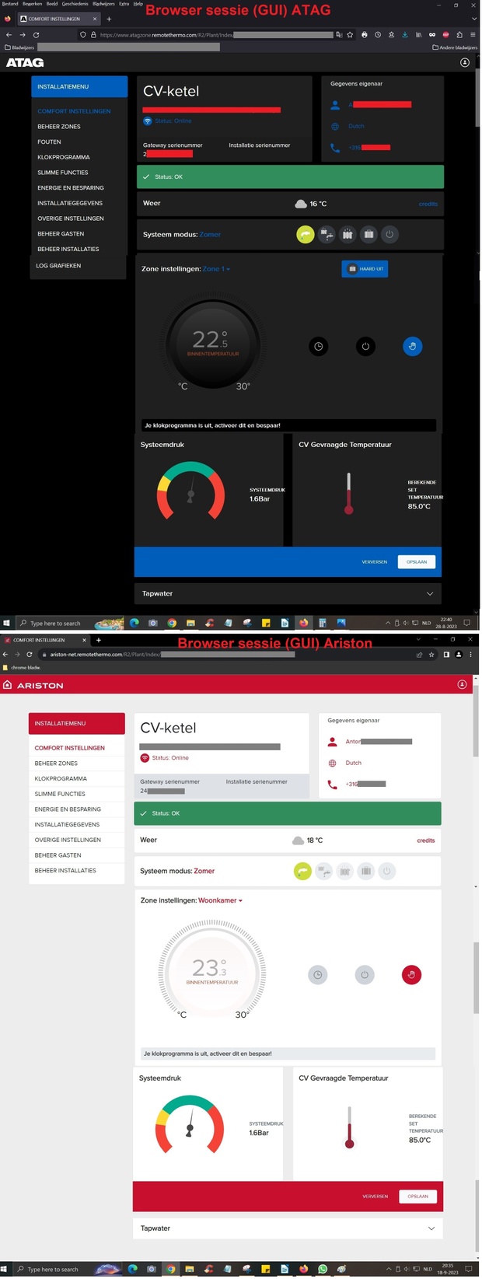Activate clock schedule mode in Ariston zone
The width and height of the screenshot is (482, 1279).
pos(318,975)
